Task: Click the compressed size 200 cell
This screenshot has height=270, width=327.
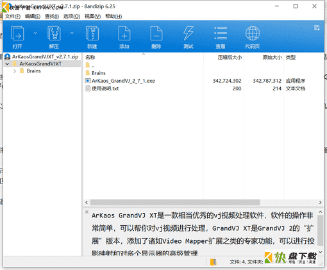Action: coord(237,89)
